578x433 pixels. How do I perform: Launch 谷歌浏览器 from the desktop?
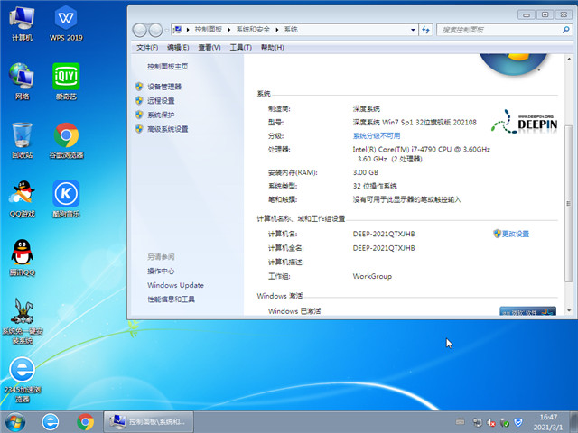66,141
